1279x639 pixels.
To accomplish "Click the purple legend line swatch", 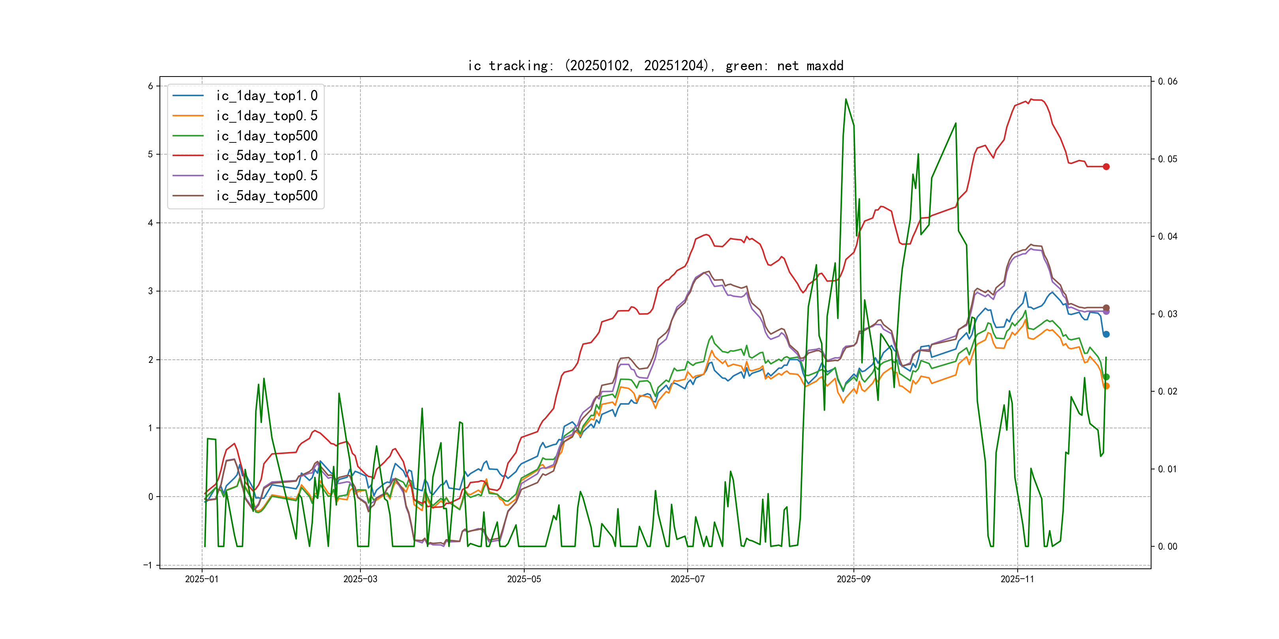I will [188, 176].
